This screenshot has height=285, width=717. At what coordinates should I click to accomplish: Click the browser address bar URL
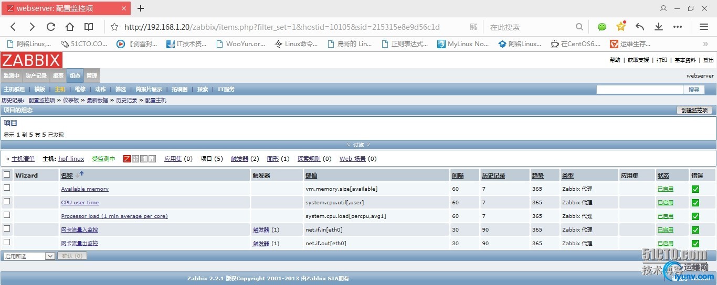coord(282,27)
